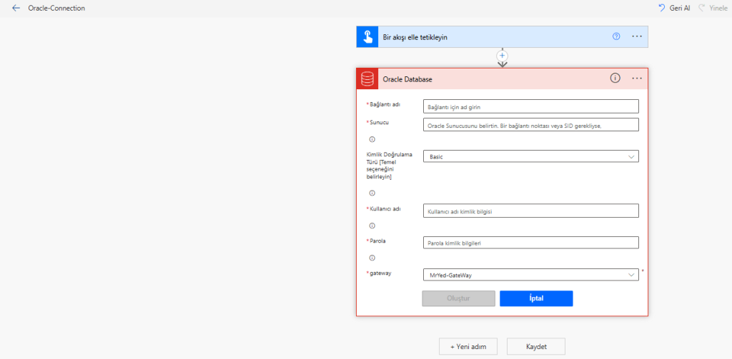Show info in the Oracle Database header

[615, 79]
